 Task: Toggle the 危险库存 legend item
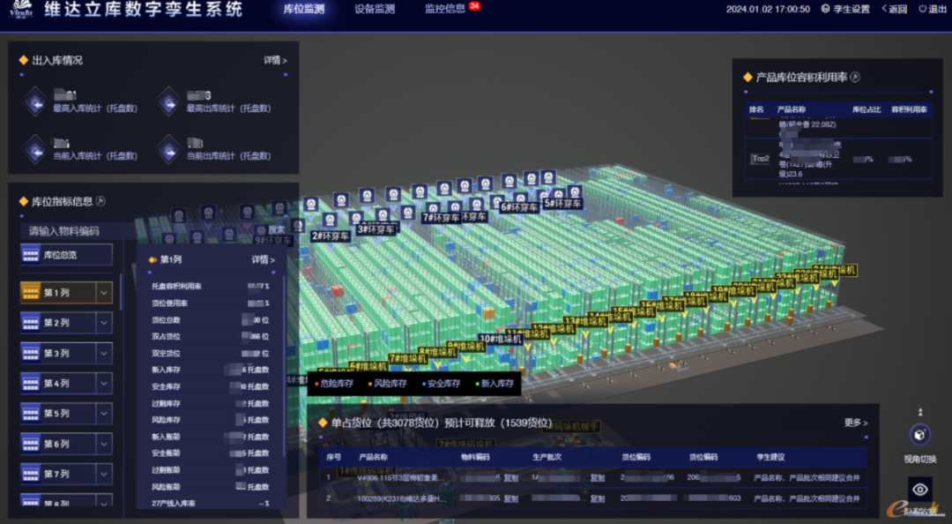pos(335,384)
